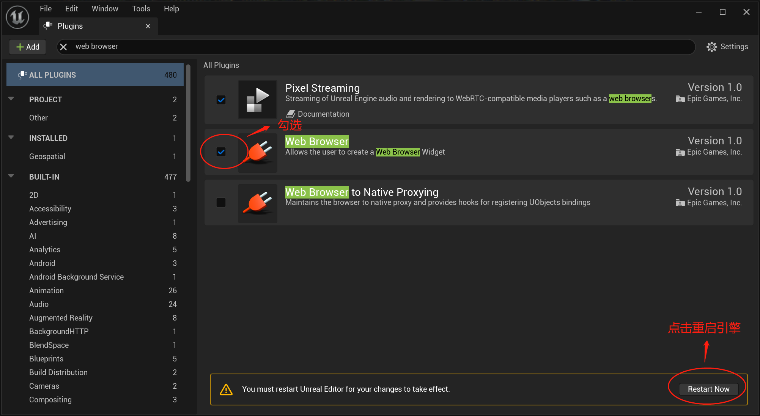
Task: Click Epic Games icon on Web Browser row
Action: coord(680,152)
